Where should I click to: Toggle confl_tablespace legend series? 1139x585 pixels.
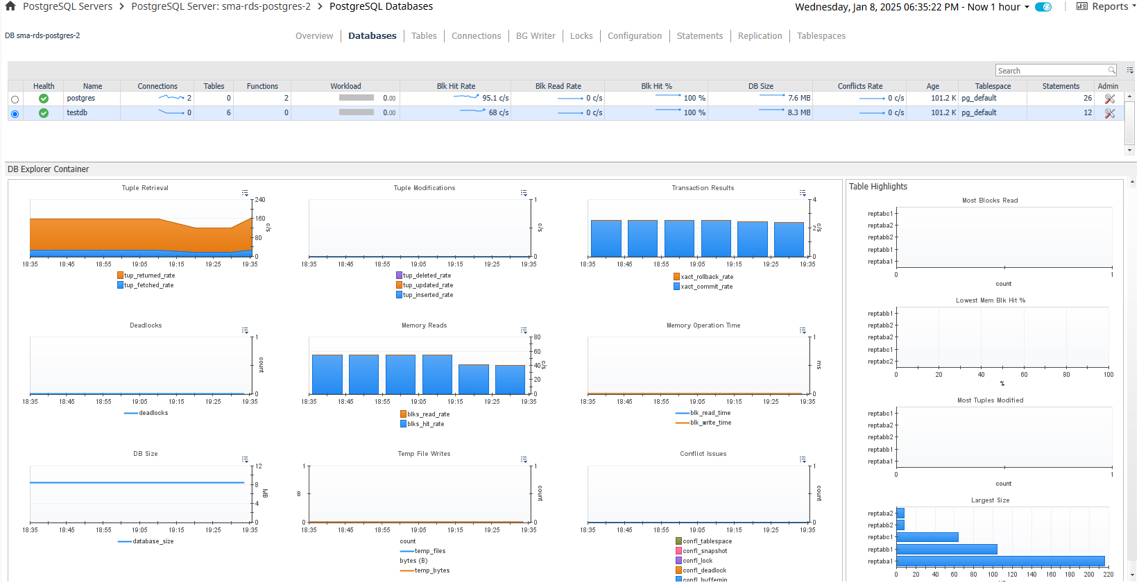point(703,541)
